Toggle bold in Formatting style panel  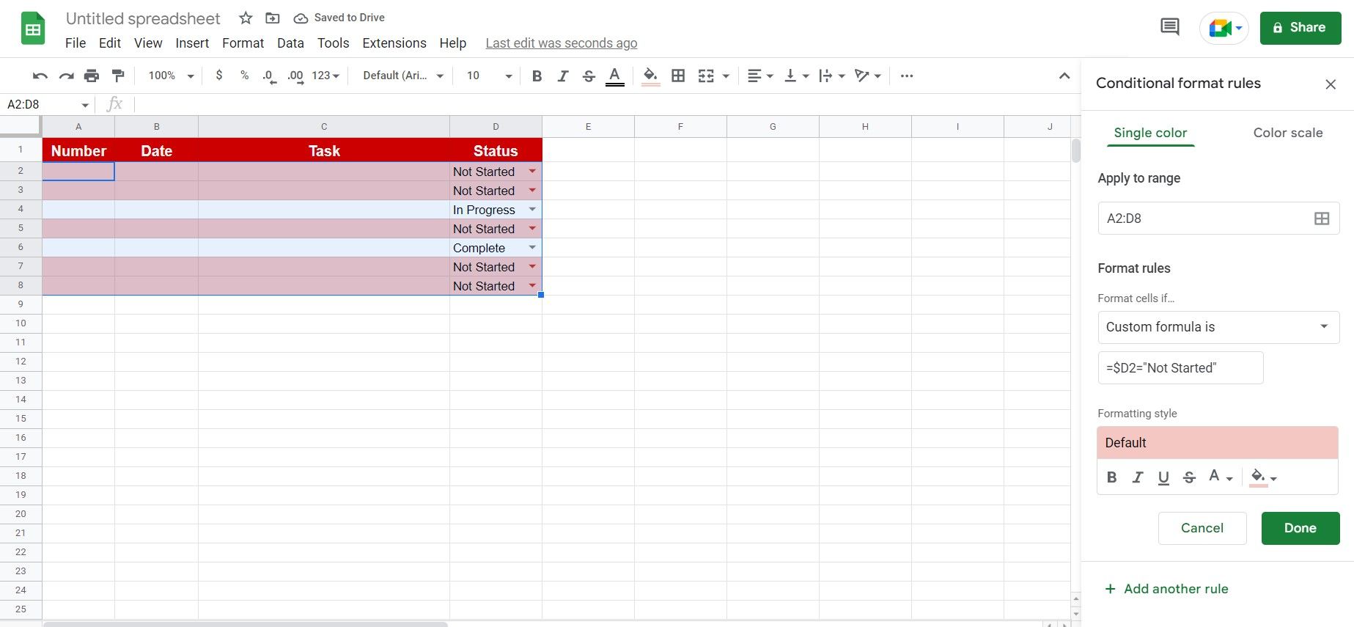pos(1111,477)
